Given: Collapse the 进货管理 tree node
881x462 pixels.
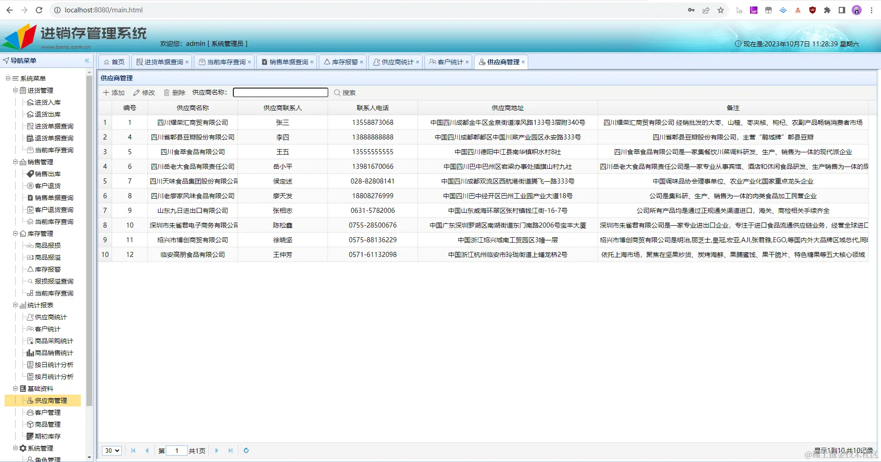Looking at the screenshot, I should pyautogui.click(x=15, y=90).
